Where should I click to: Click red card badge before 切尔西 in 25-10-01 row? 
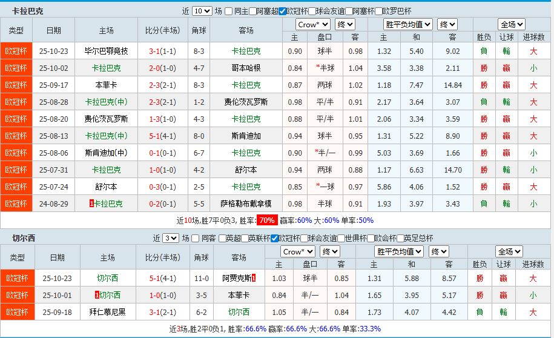click(97, 295)
